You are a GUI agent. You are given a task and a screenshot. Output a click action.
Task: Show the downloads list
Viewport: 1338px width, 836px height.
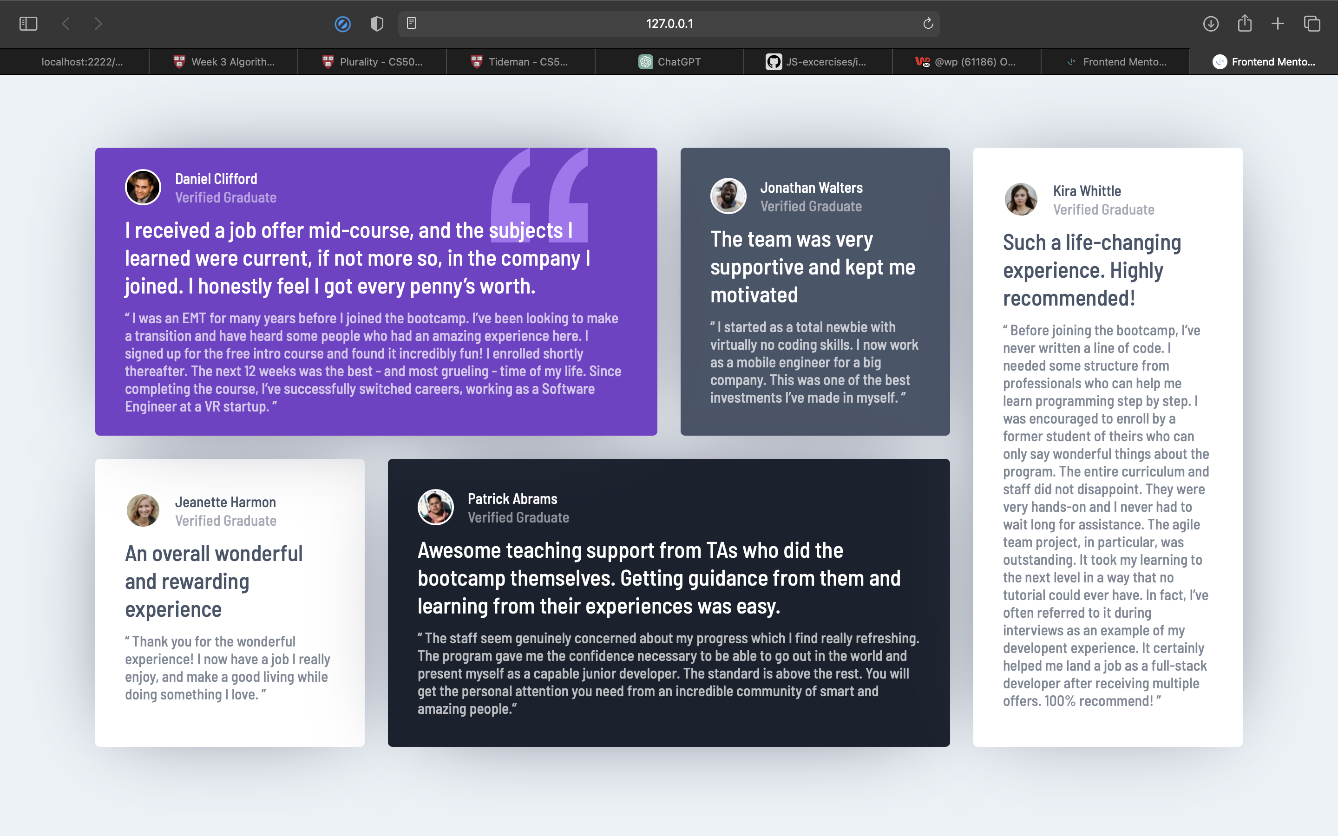tap(1211, 24)
